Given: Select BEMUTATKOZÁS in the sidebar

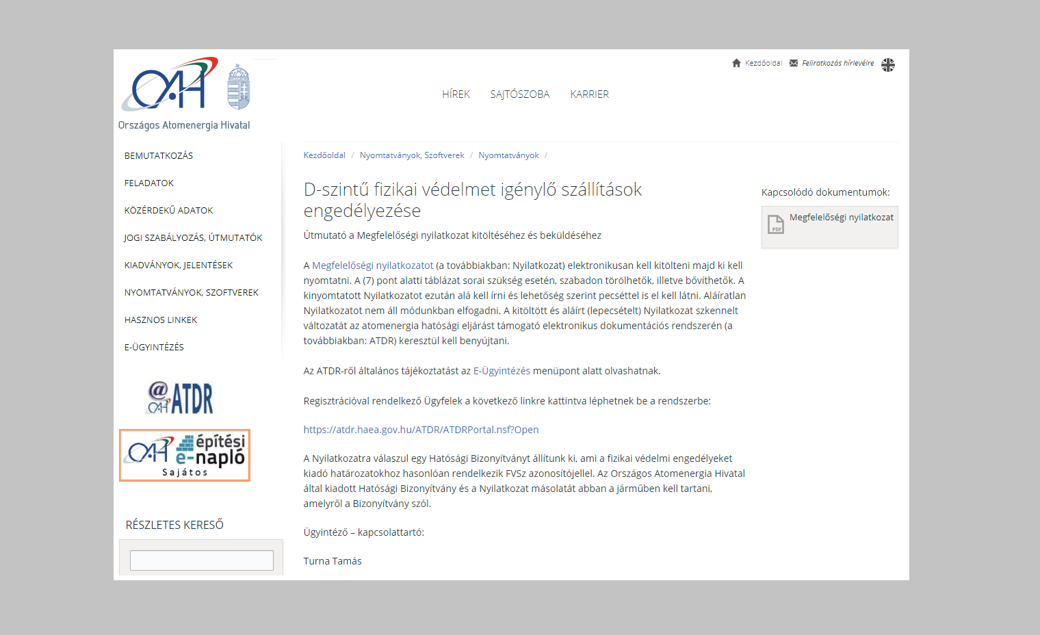Looking at the screenshot, I should pyautogui.click(x=159, y=156).
